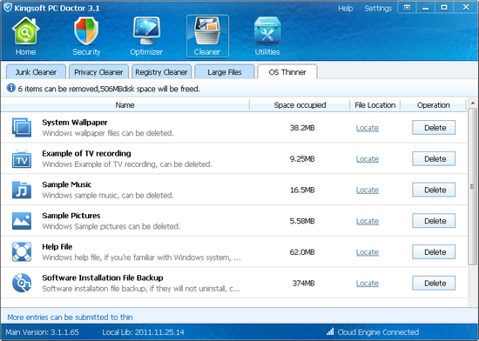The width and height of the screenshot is (479, 341).
Task: Click the Help File lifebuoy icon
Action: coord(22,252)
